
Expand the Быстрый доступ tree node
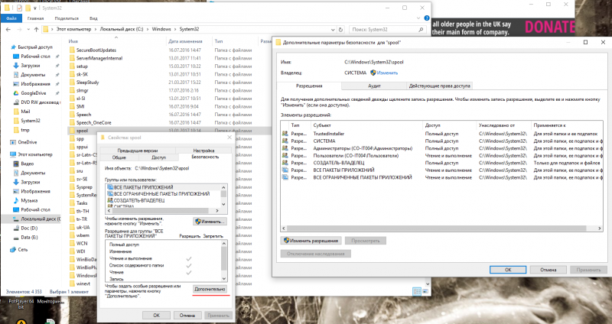point(5,47)
